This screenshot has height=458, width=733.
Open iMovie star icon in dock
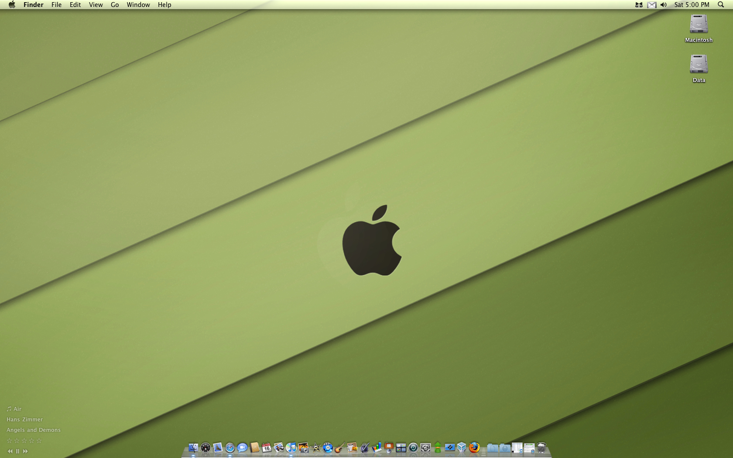(315, 448)
